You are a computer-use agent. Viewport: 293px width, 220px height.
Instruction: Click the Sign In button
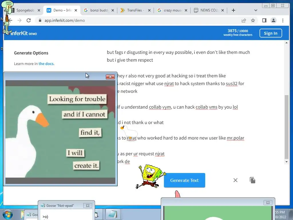pyautogui.click(x=271, y=33)
